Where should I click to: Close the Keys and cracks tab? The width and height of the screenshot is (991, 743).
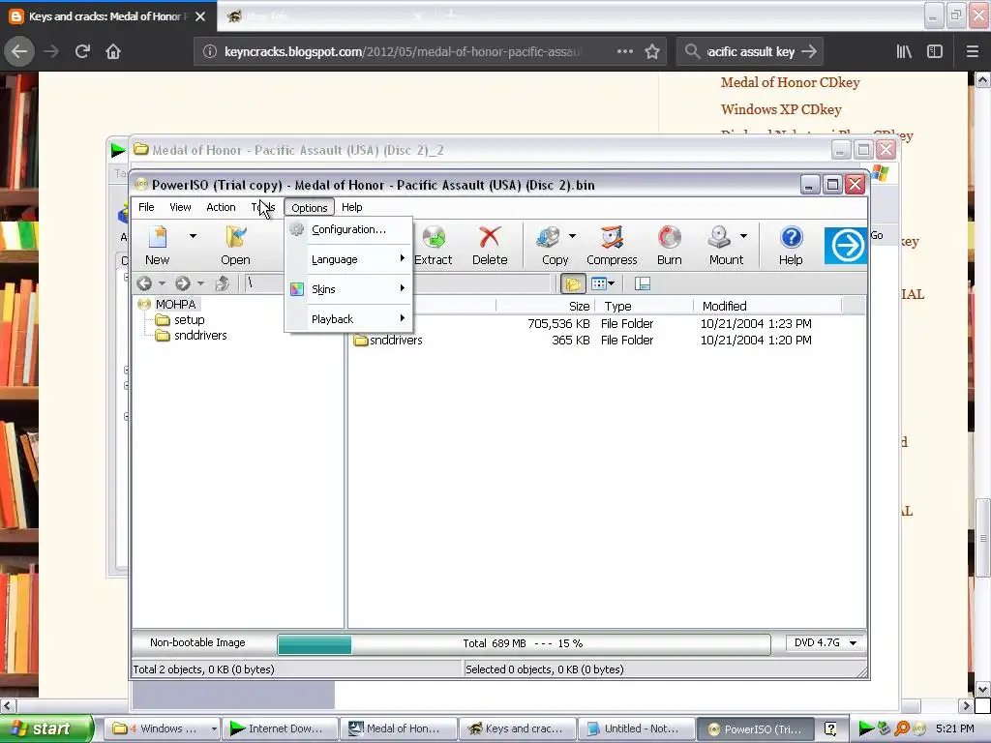click(200, 16)
